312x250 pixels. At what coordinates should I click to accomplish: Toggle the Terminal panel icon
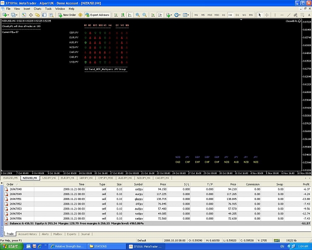tap(44, 15)
